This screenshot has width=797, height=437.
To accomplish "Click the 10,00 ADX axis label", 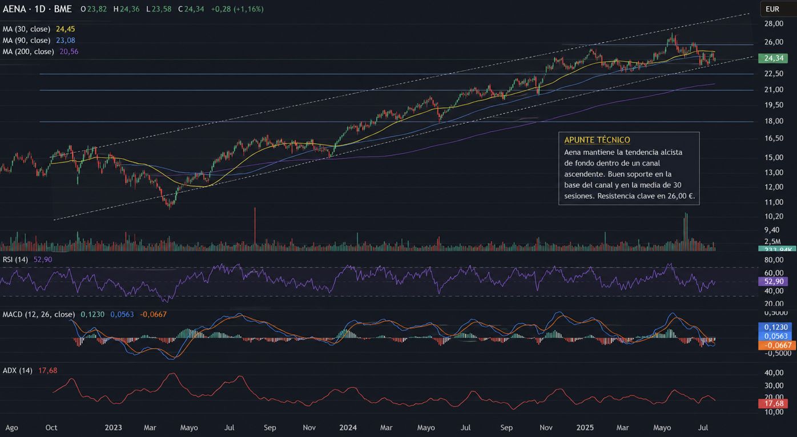I will (774, 412).
